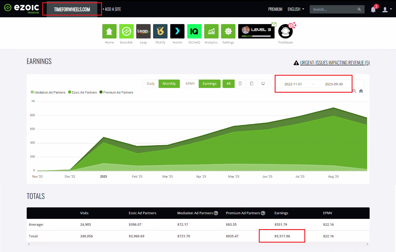Open the Trailblazer astronaut icon

click(x=286, y=31)
